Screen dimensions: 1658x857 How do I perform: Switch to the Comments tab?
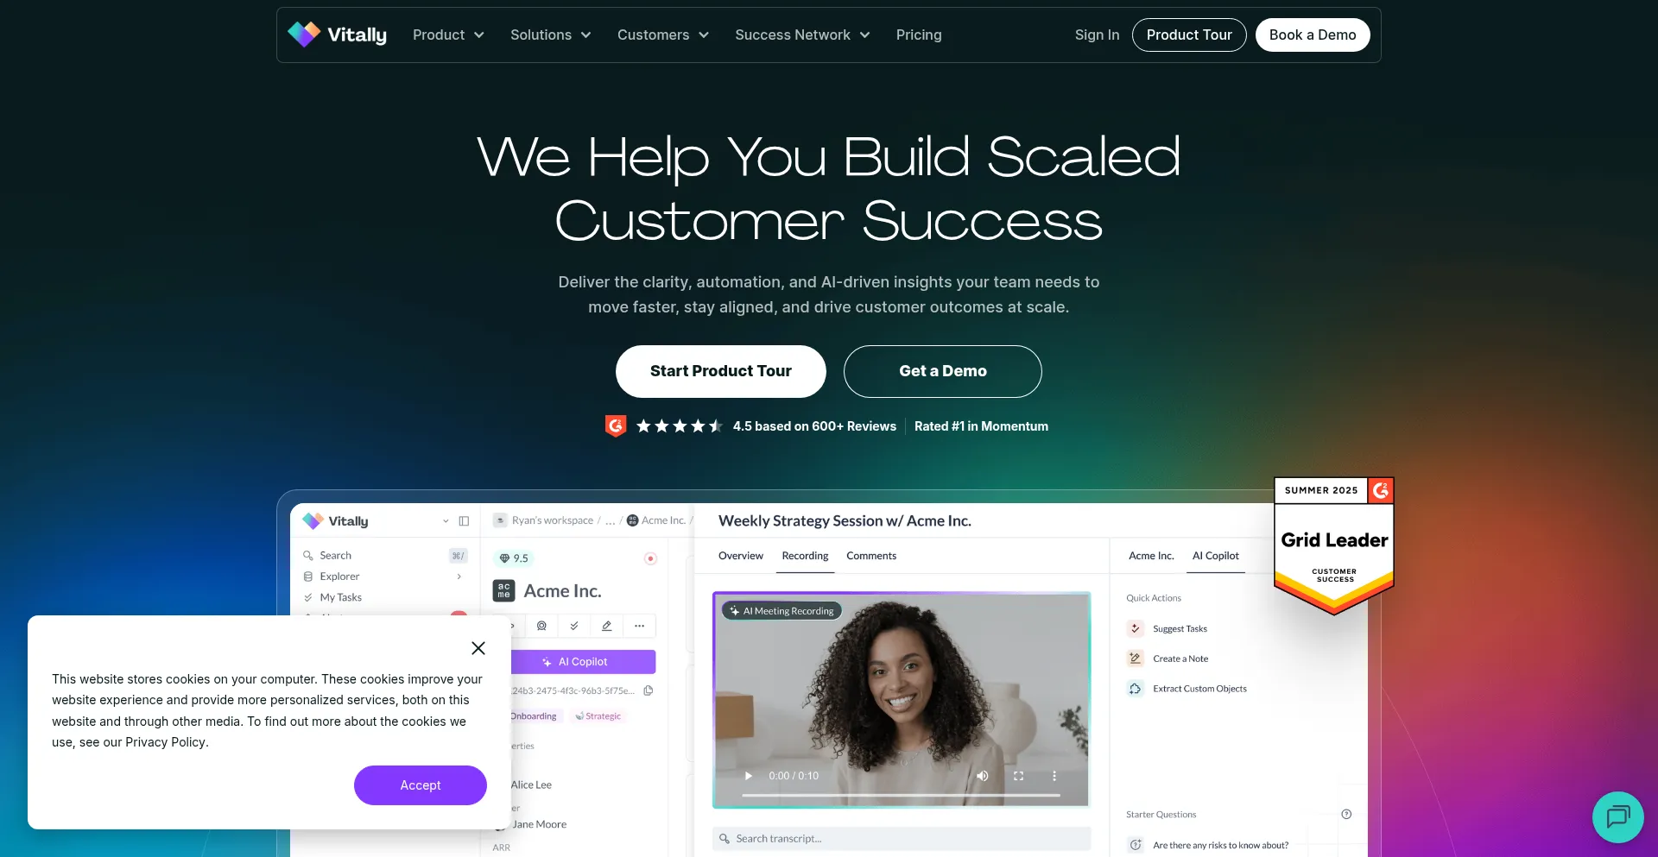(871, 556)
